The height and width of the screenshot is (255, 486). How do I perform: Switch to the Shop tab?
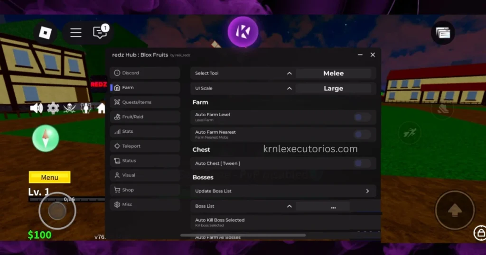pos(145,190)
